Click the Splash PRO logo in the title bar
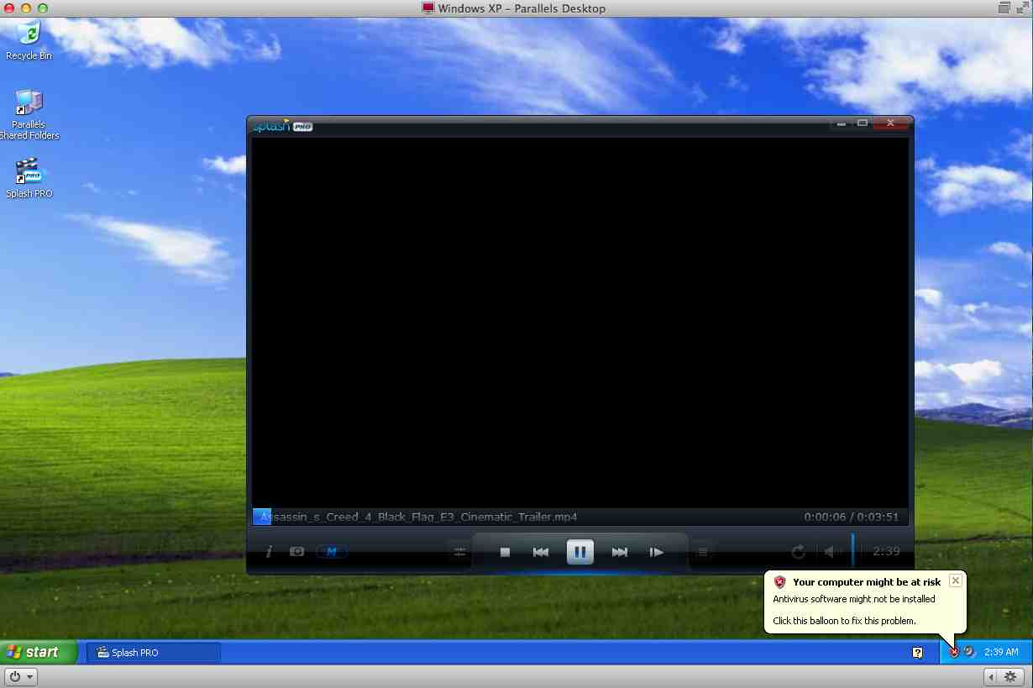Viewport: 1033px width, 688px height. pos(282,126)
